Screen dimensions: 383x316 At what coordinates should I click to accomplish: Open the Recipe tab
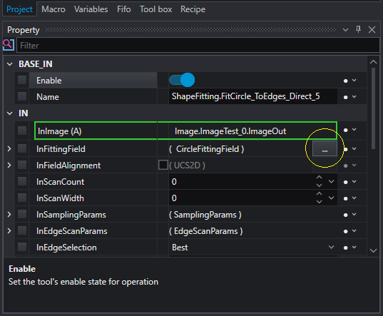tap(193, 9)
